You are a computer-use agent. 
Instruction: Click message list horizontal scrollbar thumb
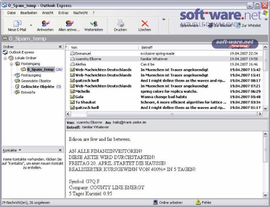coord(172,114)
